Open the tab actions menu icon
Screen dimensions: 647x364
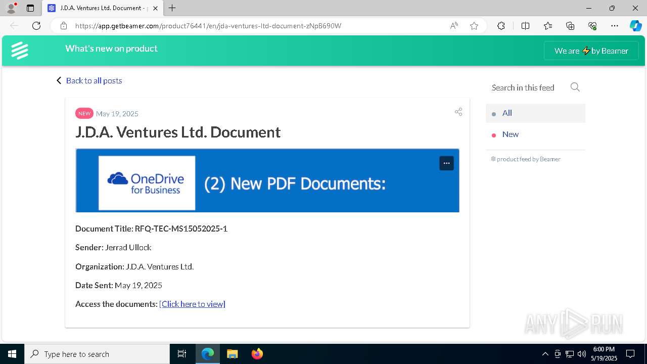[x=30, y=8]
